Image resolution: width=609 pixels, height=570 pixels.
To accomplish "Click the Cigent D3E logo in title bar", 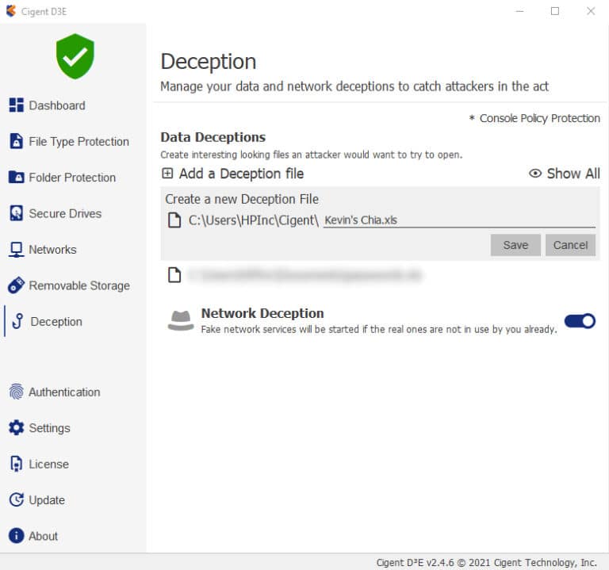I will 11,11.
